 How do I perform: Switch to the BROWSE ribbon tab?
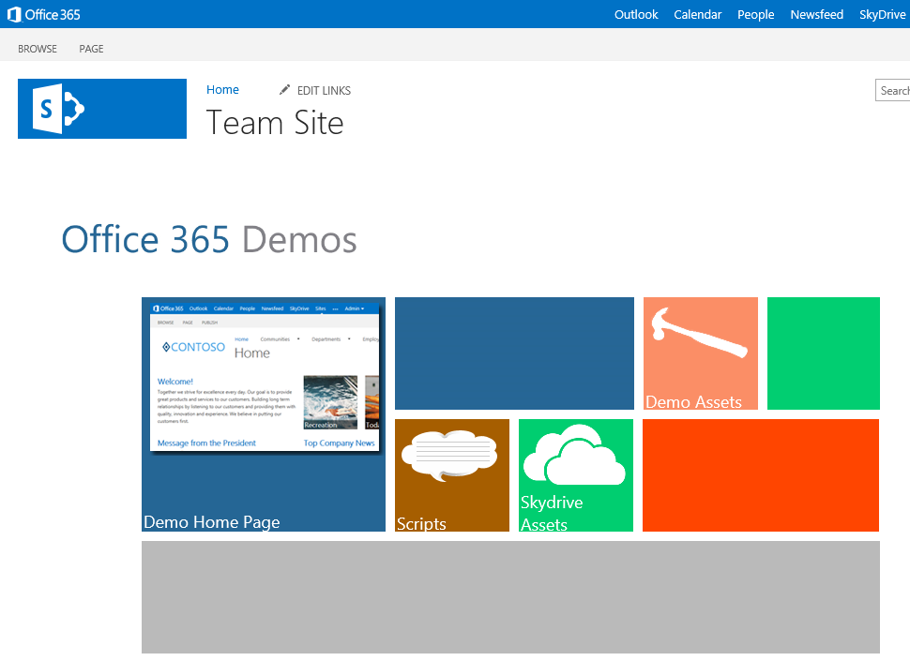[x=38, y=49]
